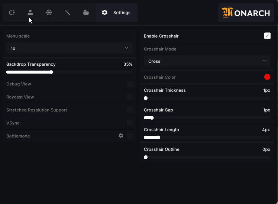Open the Crosshair Mode dropdown
The width and height of the screenshot is (278, 204).
(207, 61)
